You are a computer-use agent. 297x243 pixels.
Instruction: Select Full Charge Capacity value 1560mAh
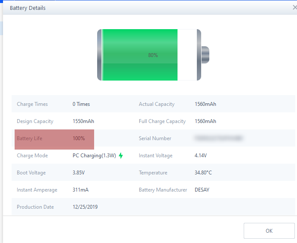pos(205,121)
